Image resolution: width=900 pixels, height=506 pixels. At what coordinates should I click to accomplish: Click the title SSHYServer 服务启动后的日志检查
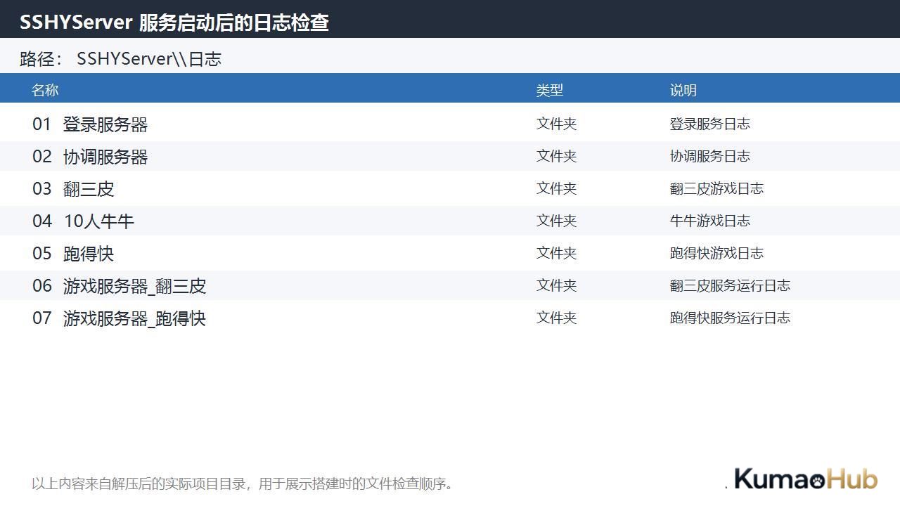174,22
